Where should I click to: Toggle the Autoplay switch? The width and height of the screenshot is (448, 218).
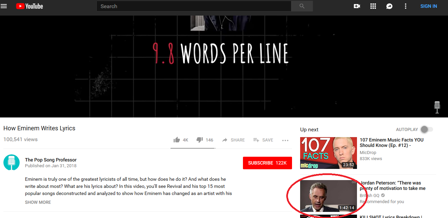[427, 129]
